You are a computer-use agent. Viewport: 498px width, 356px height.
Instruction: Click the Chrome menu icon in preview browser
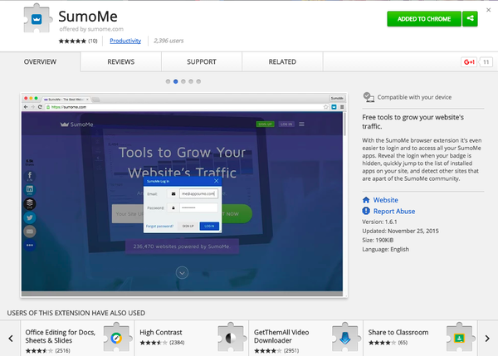342,107
